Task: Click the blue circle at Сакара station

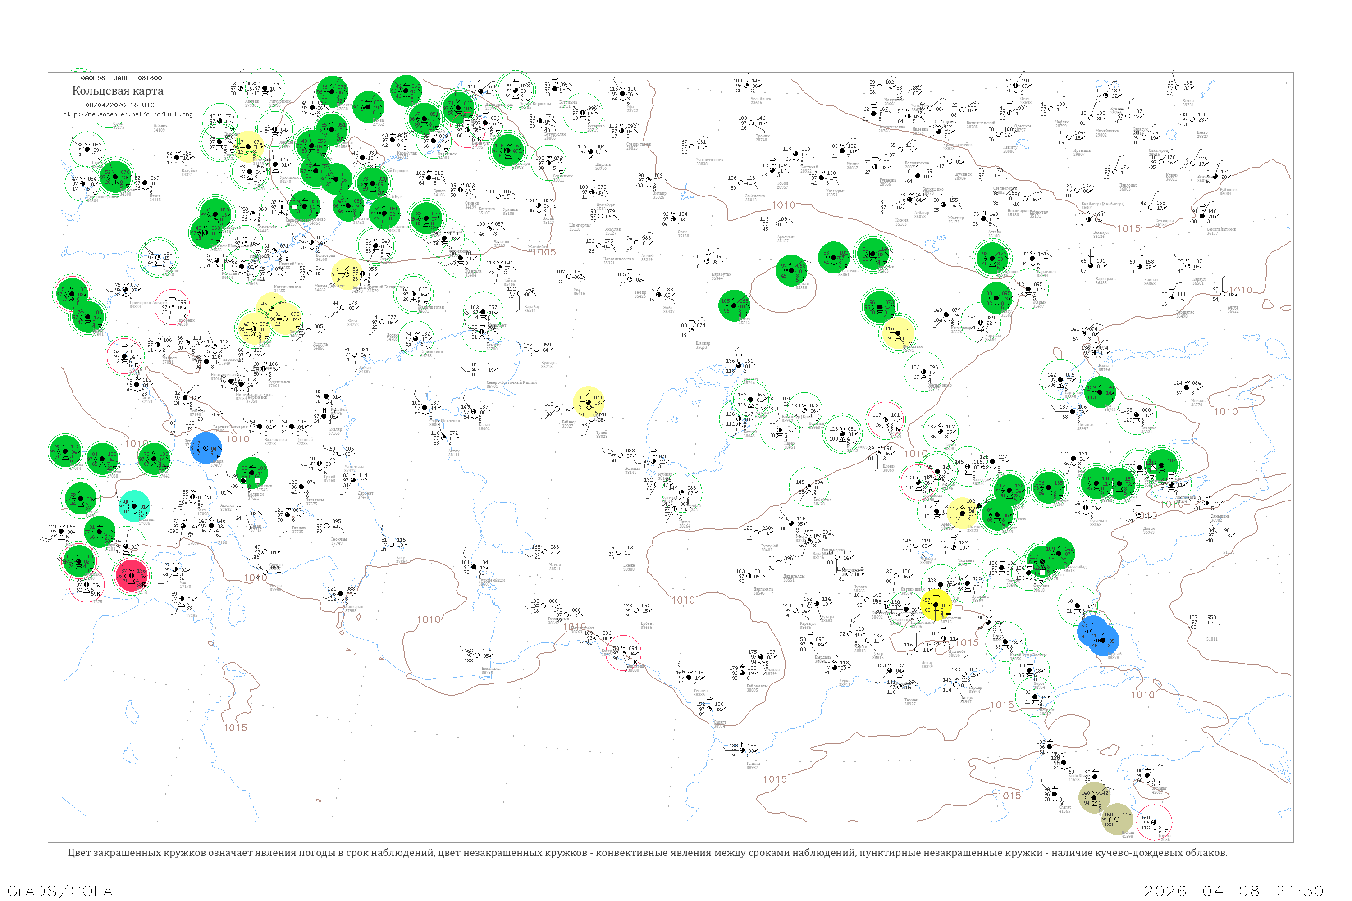Action: click(x=206, y=448)
